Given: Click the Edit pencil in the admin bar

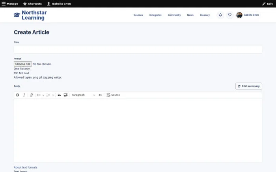Looking at the screenshot, I should click(267, 4).
